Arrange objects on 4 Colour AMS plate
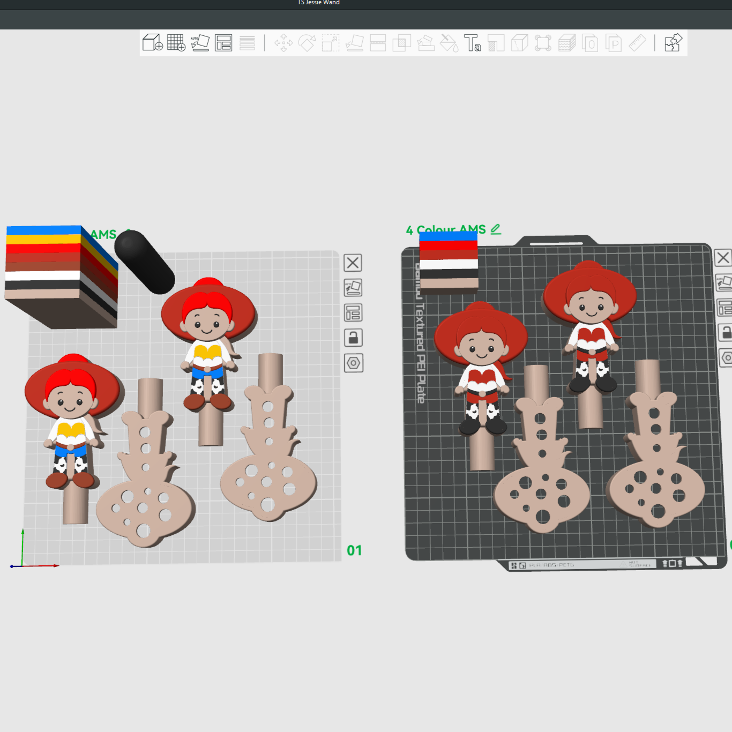The width and height of the screenshot is (732, 732). point(724,308)
